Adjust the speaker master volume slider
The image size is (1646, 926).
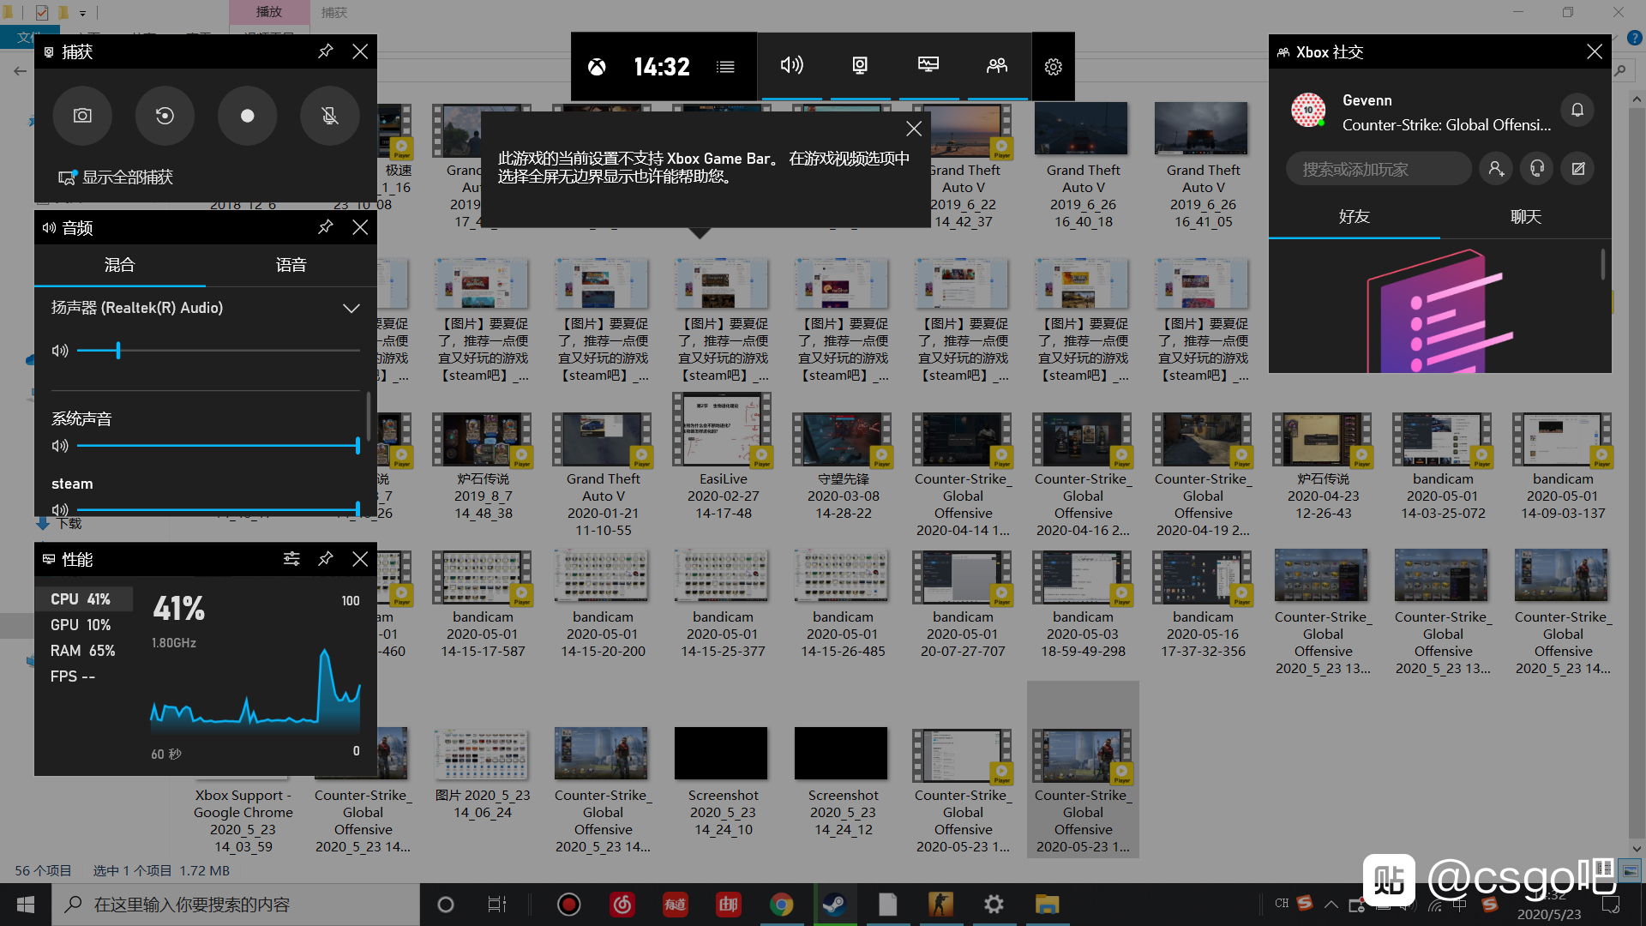(x=219, y=351)
